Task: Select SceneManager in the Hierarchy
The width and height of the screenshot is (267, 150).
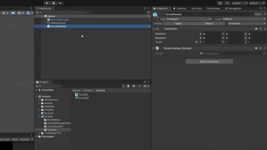Action: click(x=60, y=20)
